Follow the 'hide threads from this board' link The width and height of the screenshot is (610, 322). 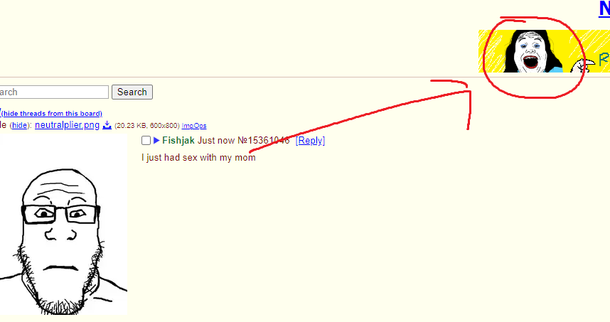tap(52, 114)
